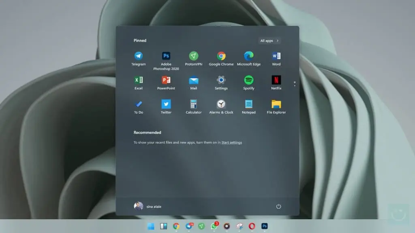Open Telegram from pinned apps
Screen dimensions: 415x233
click(139, 57)
